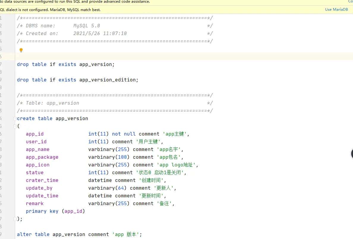Collapse fold marker beside opening parenthesis
This screenshot has height=239, width=353.
pos(15,126)
